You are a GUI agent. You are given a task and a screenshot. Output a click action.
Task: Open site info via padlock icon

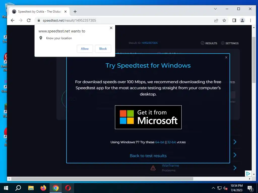point(39,20)
